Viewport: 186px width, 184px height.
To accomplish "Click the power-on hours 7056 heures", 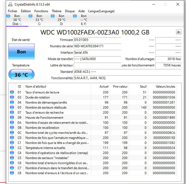I will coord(169,65).
